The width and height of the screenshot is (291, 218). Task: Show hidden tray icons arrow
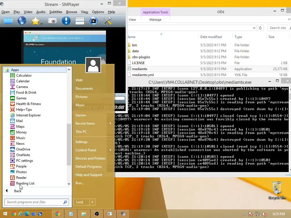click(244, 214)
